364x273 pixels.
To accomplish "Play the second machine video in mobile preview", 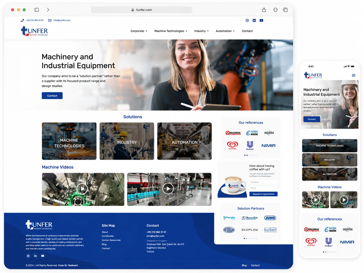I will (344, 200).
